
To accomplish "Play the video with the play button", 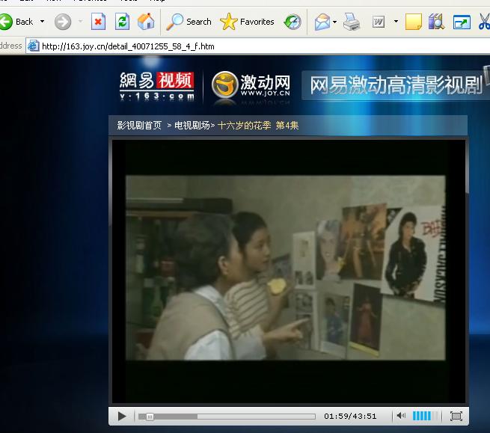I will 122,416.
